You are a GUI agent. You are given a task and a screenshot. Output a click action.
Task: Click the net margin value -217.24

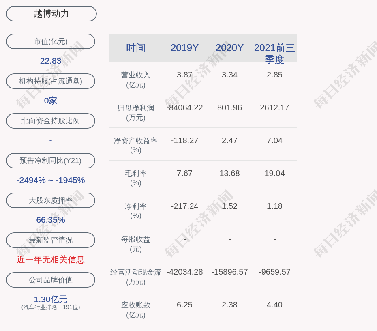[185, 206]
